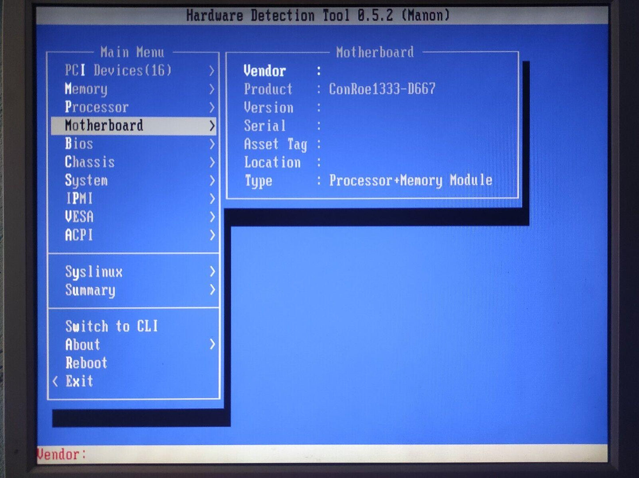Select the highlighted Motherboard entry
The height and width of the screenshot is (478, 639).
[x=104, y=126]
